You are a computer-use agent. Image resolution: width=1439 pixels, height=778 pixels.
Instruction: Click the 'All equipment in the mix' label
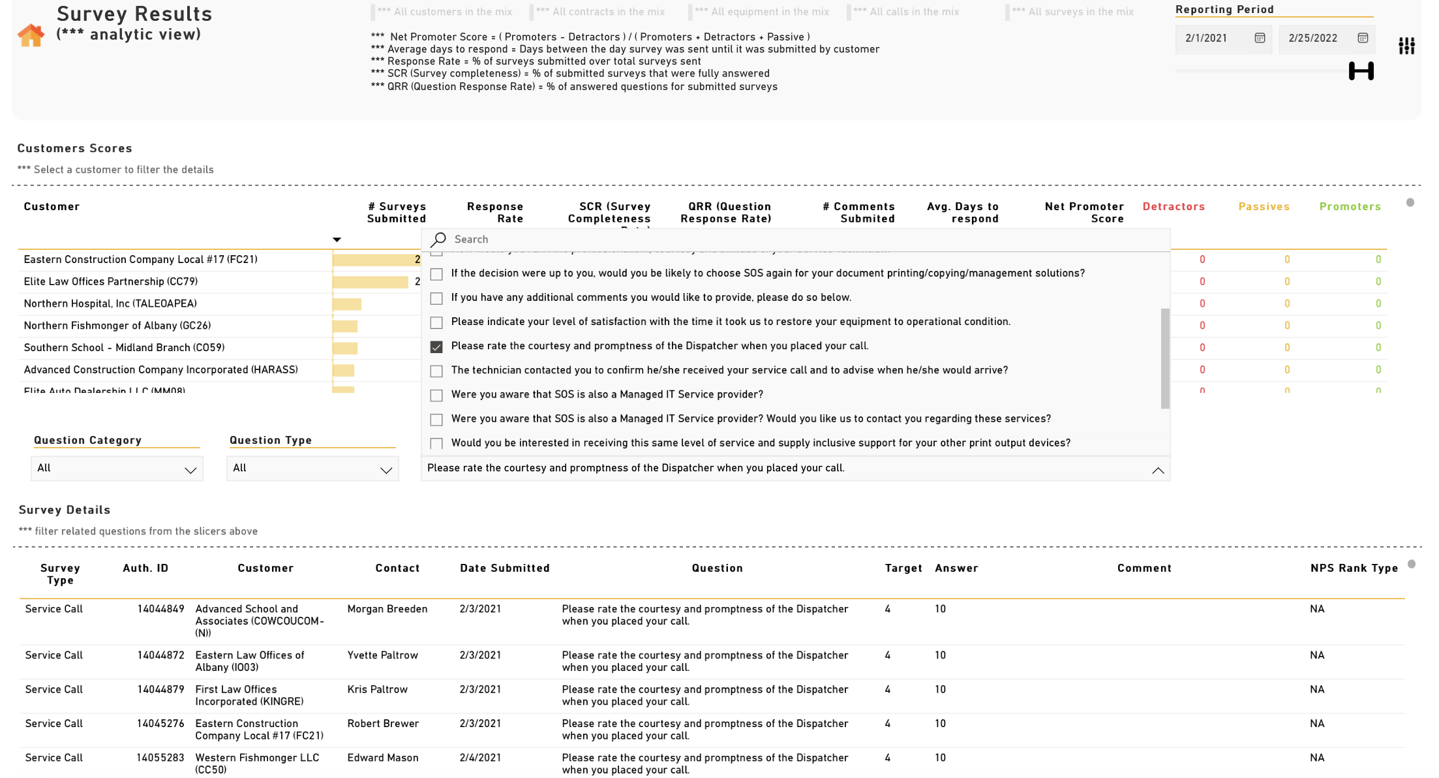(x=761, y=12)
